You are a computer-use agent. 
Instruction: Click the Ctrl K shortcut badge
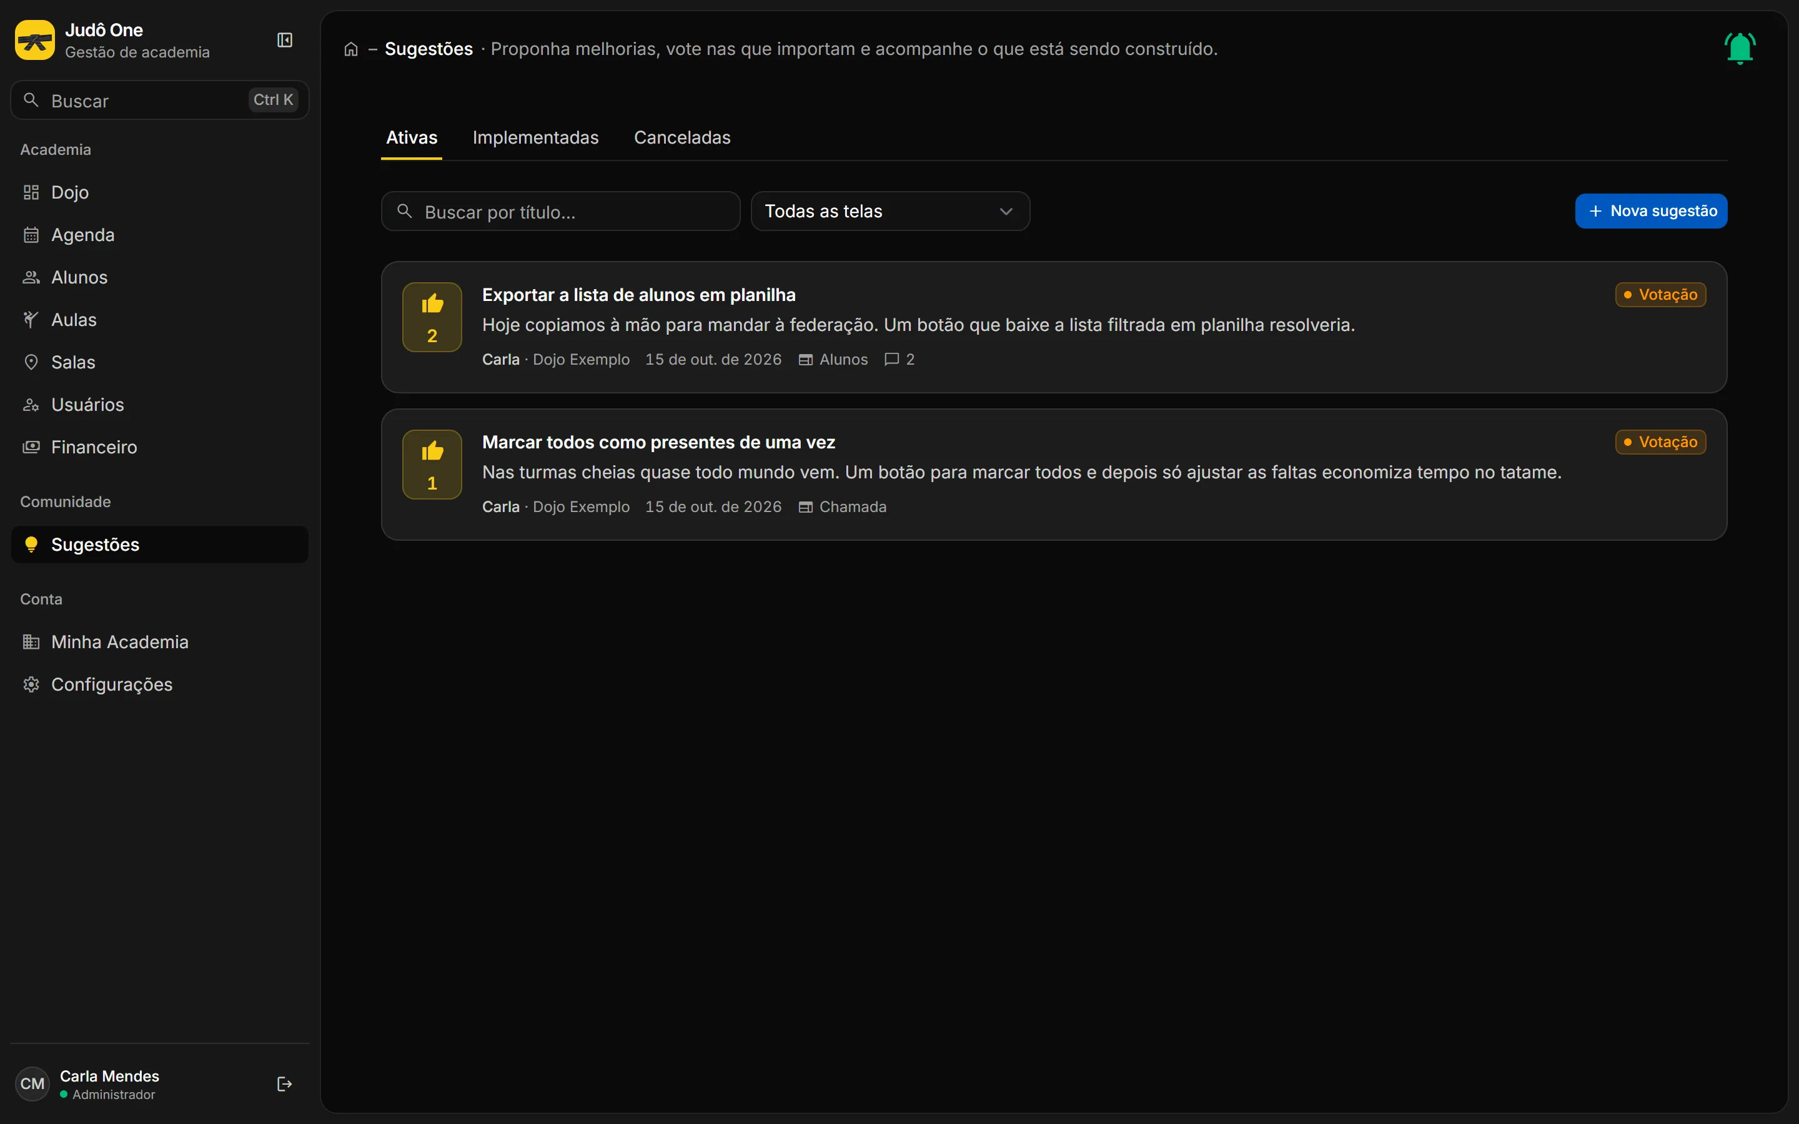point(273,100)
